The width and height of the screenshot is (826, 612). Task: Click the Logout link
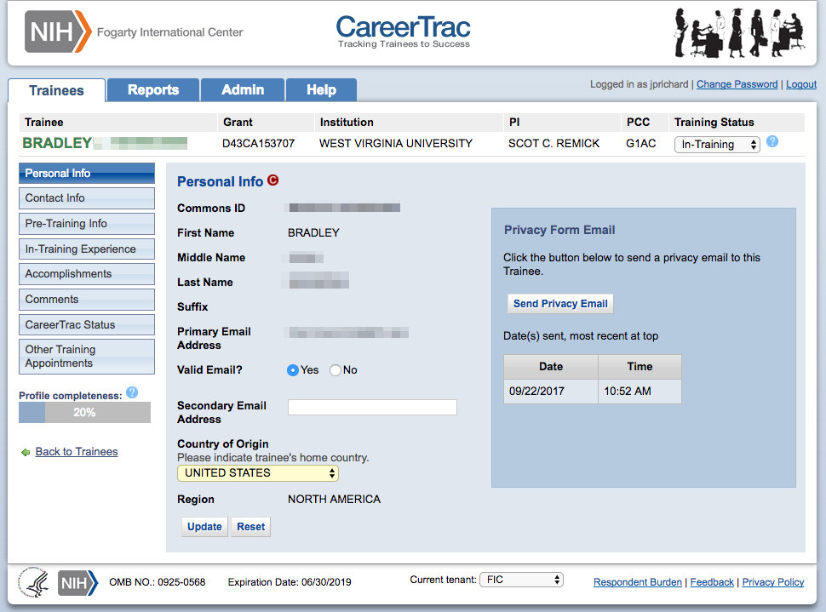801,84
